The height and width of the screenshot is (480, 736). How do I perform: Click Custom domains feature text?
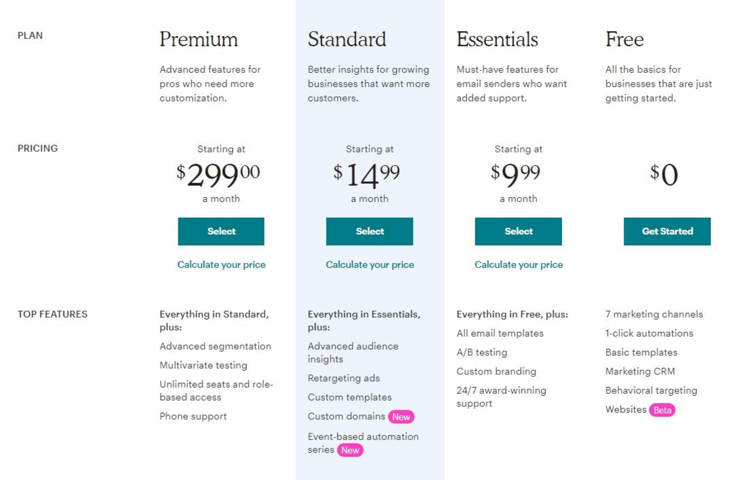coord(346,416)
